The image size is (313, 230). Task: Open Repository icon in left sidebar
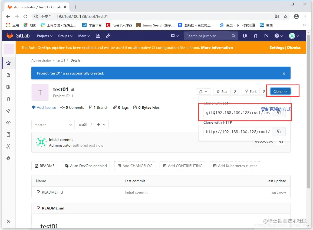click(x=8, y=75)
